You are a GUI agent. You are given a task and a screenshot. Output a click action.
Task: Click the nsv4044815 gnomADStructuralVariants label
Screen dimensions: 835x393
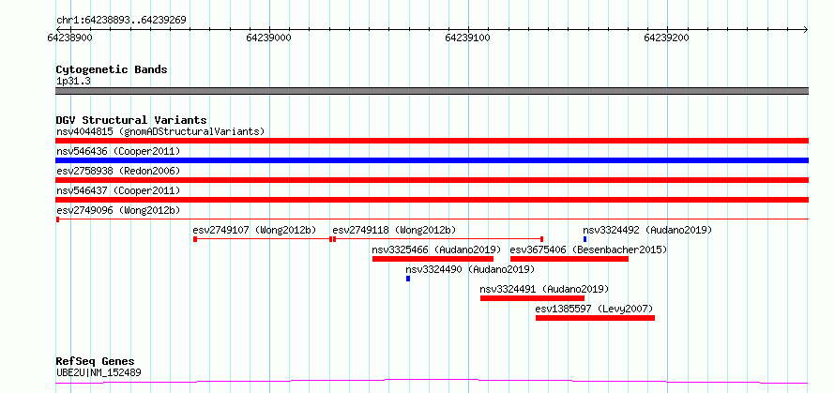[x=160, y=131]
